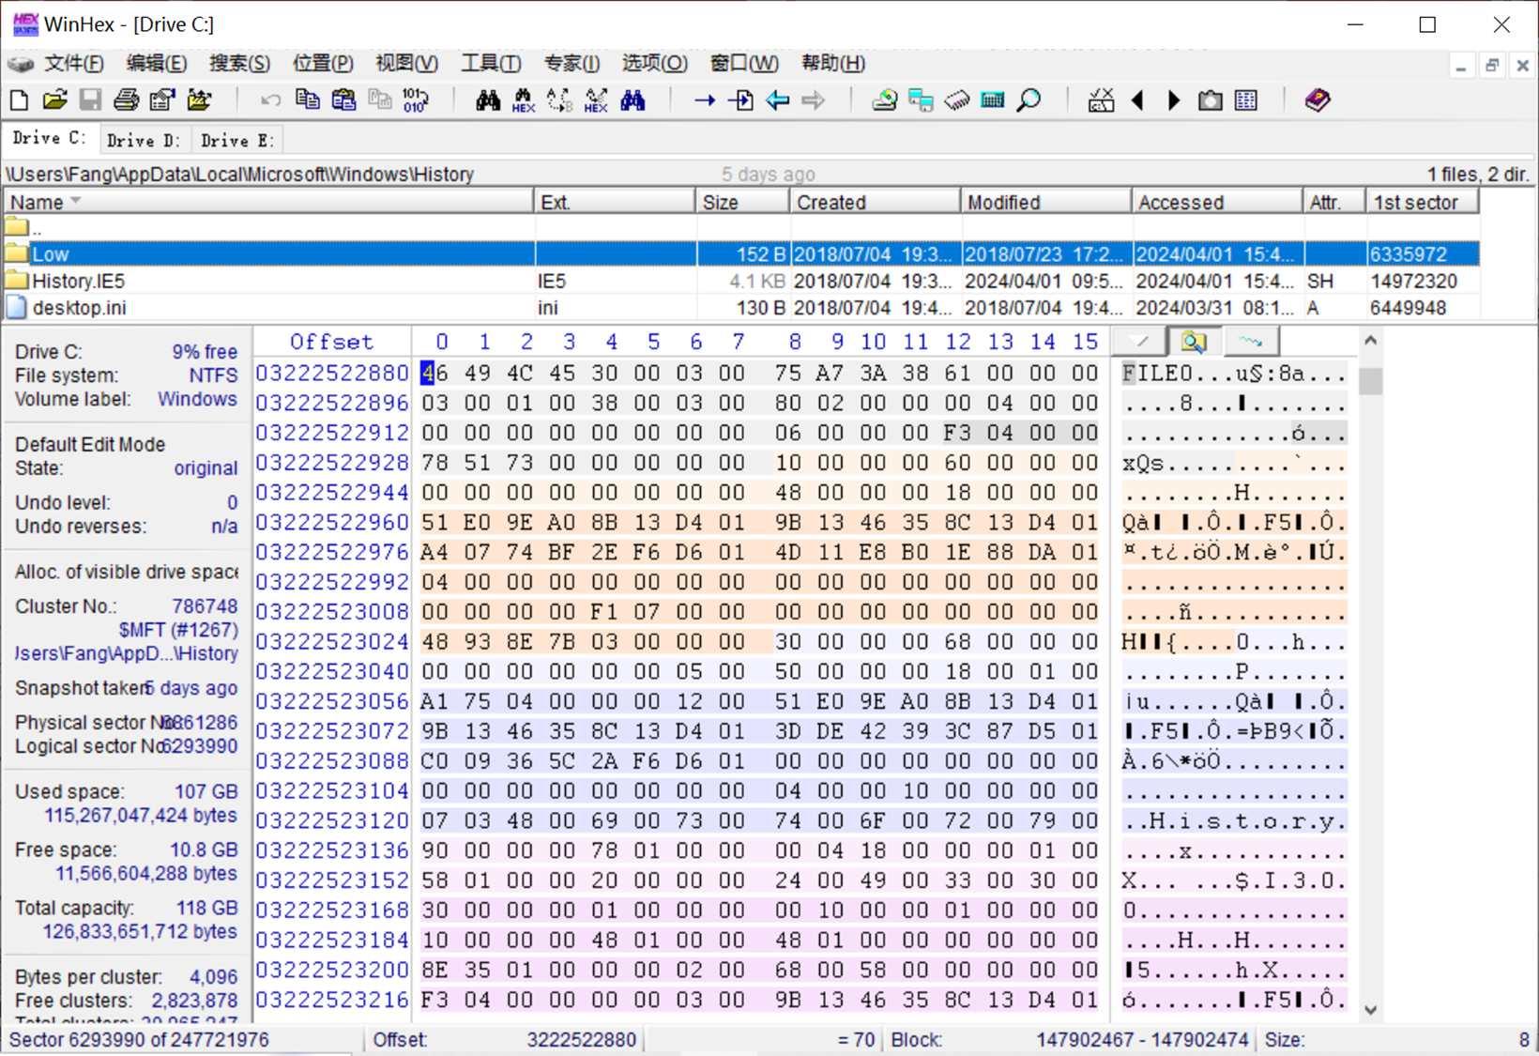The height and width of the screenshot is (1056, 1539).
Task: Click the gray Forward arrow icon
Action: 814,99
